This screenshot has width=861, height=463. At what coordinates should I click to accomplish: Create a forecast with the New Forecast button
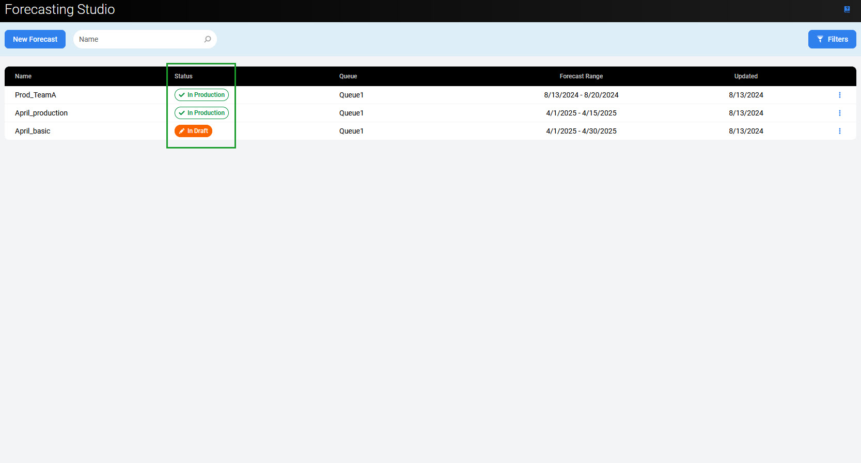[x=35, y=39]
